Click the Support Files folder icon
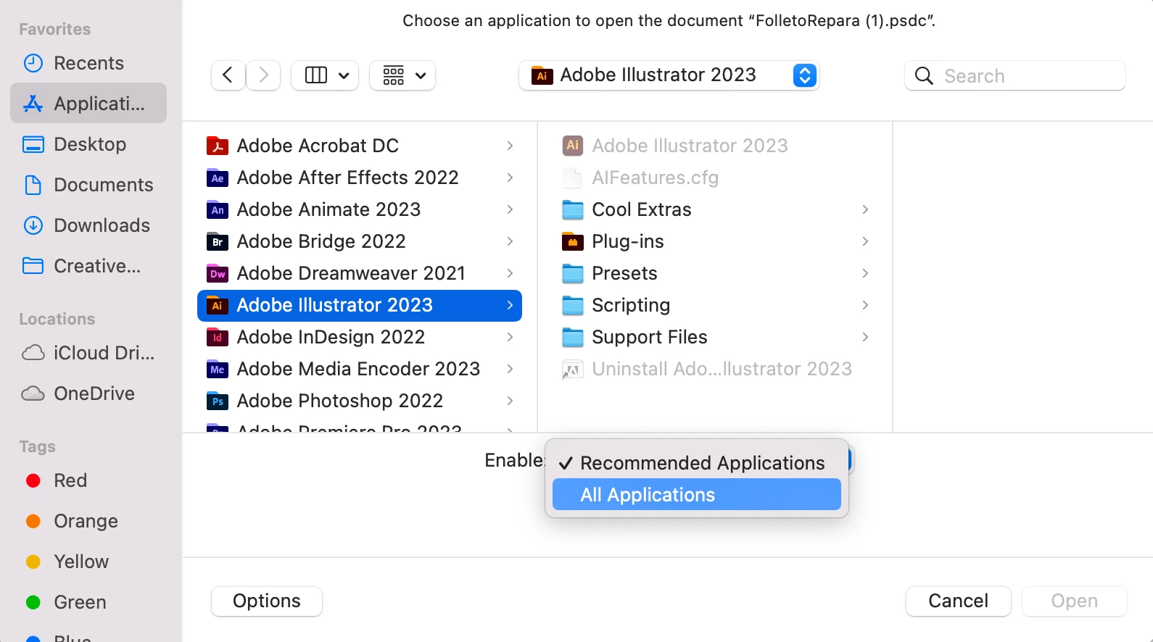 573,337
